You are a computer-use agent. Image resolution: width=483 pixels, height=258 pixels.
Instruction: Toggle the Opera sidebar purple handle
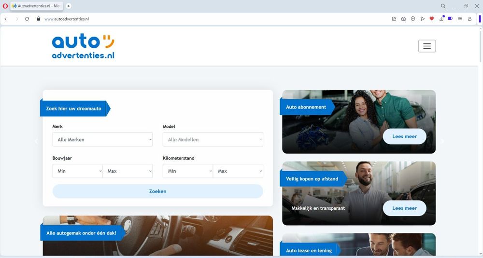[480, 19]
